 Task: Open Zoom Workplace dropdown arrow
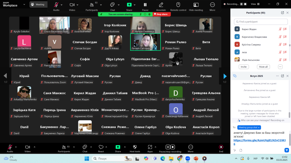[24, 4]
